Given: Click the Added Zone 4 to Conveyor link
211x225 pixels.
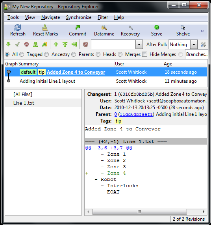Looking at the screenshot, I should [x=76, y=72].
